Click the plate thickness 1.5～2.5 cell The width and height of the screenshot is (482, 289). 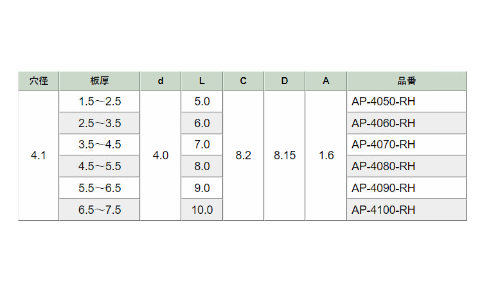coord(99,101)
